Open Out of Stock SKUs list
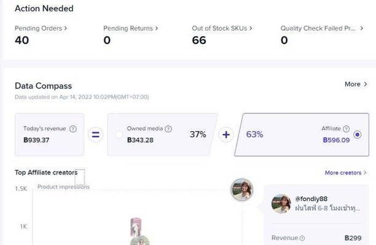 coord(222,28)
